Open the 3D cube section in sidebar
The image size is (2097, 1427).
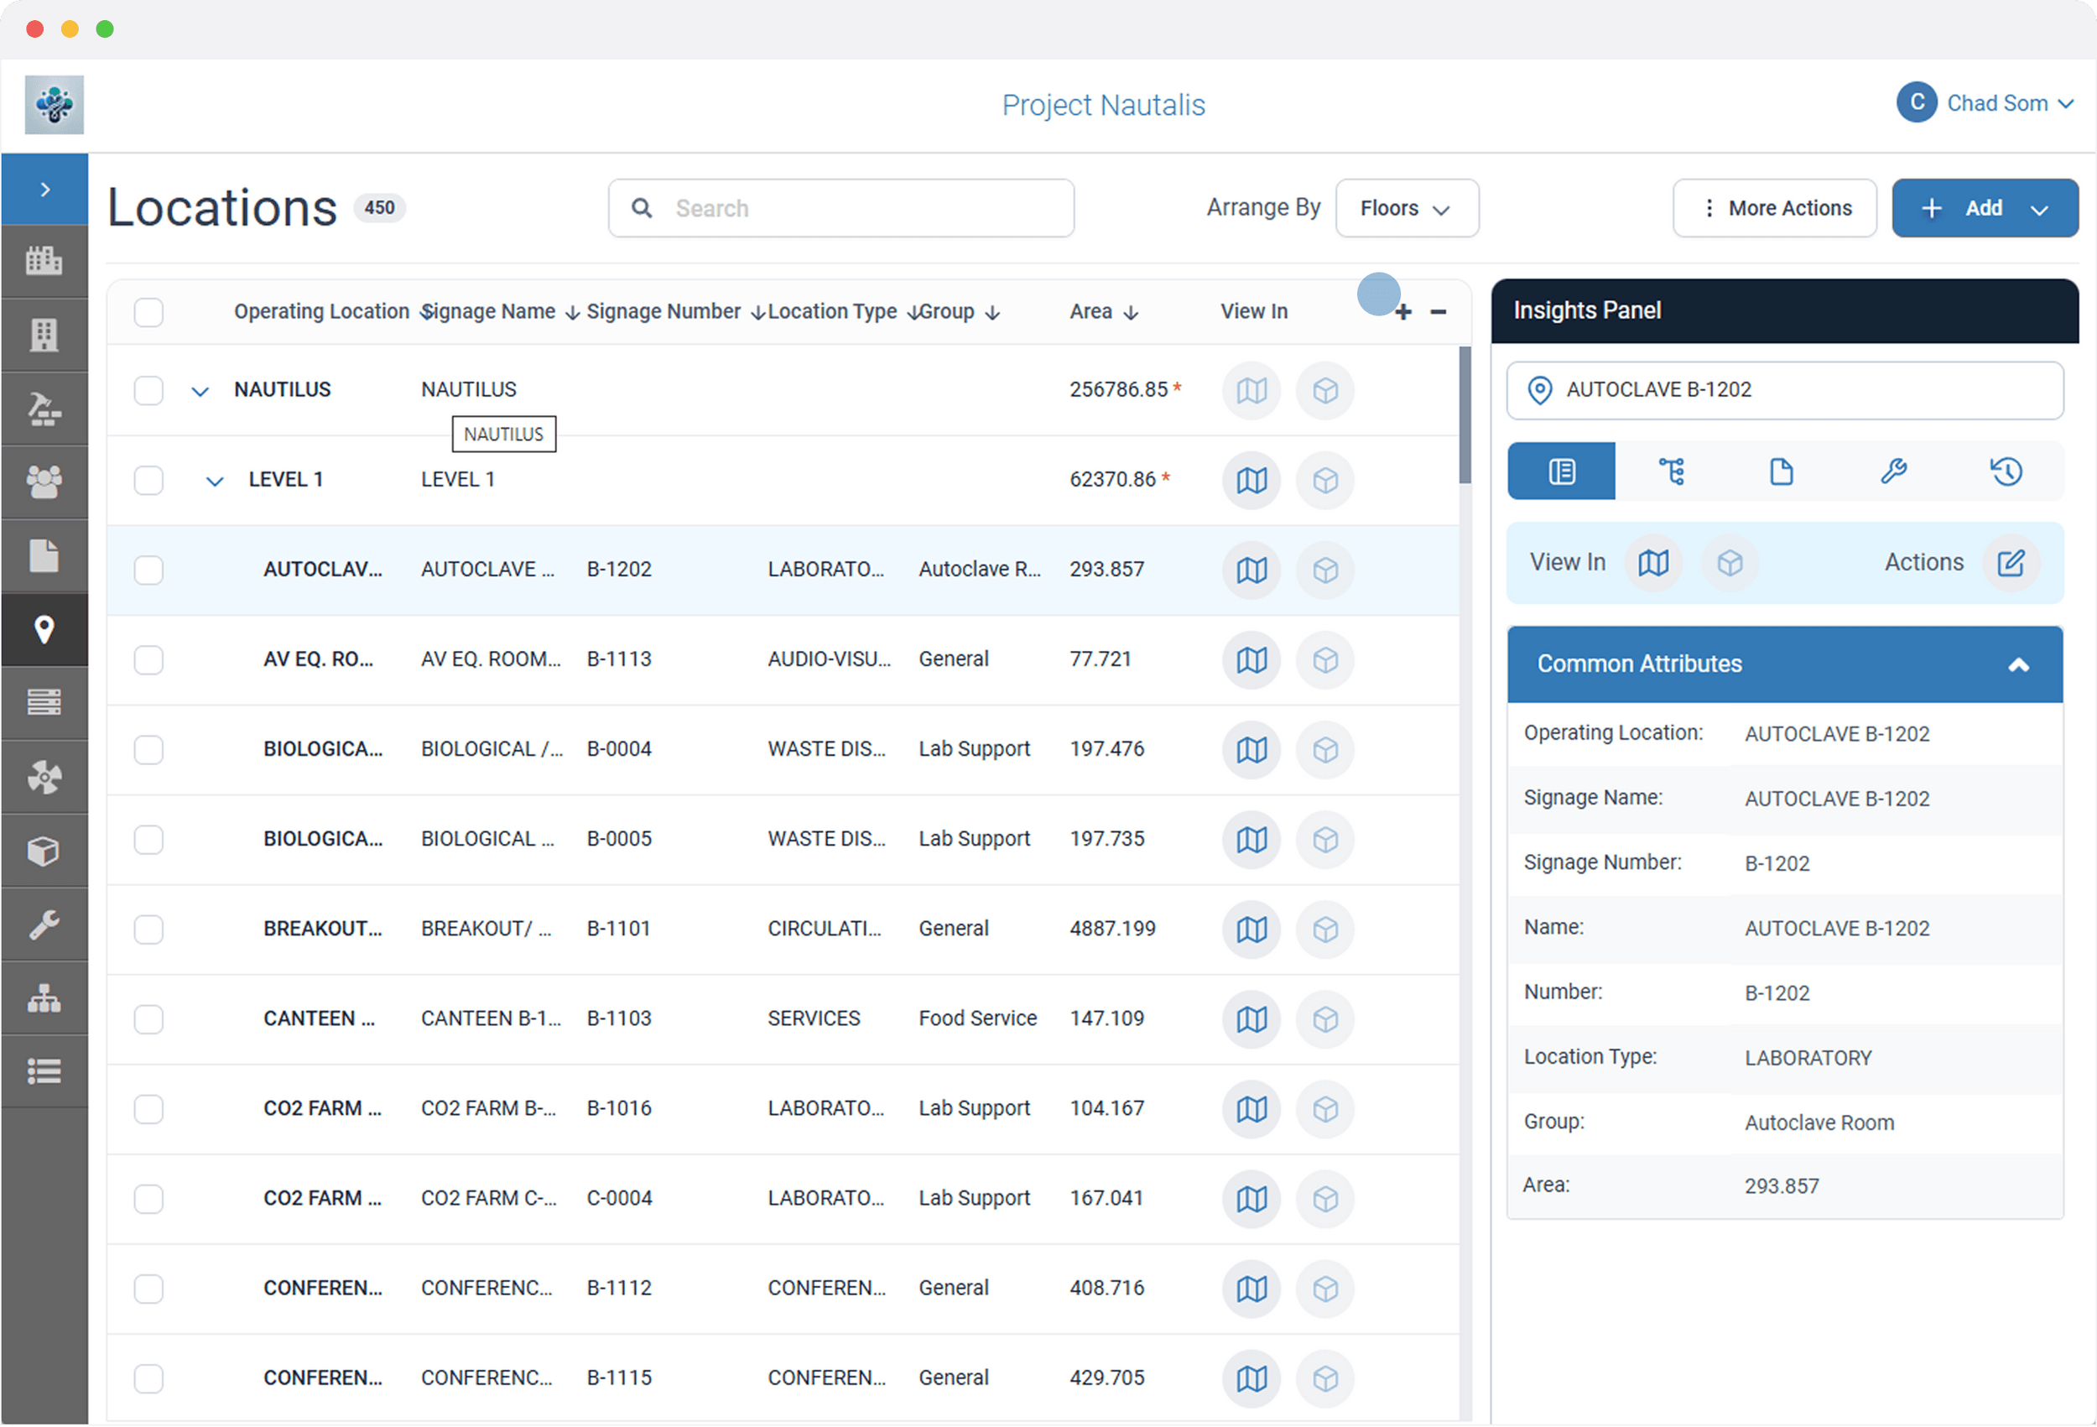(44, 850)
